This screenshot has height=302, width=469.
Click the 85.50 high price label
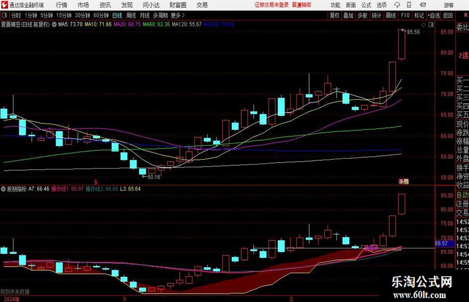[413, 32]
